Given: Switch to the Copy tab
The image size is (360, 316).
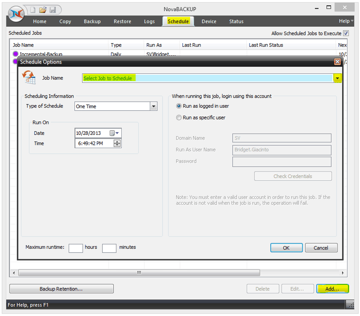Looking at the screenshot, I should point(65,21).
